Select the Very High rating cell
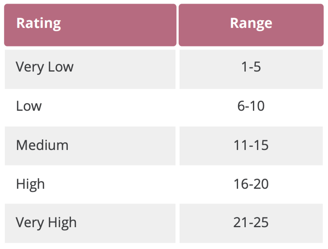This screenshot has width=328, height=249. (90, 223)
